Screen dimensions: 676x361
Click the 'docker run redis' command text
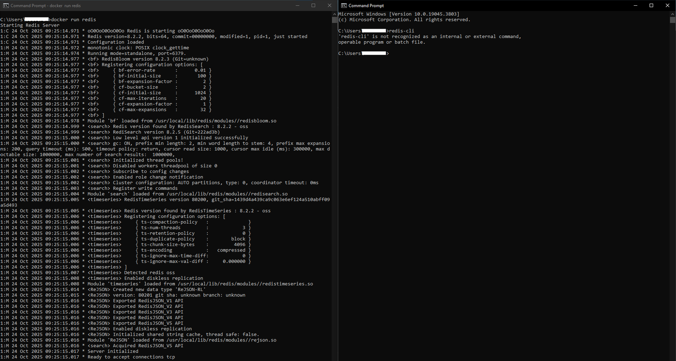click(73, 20)
